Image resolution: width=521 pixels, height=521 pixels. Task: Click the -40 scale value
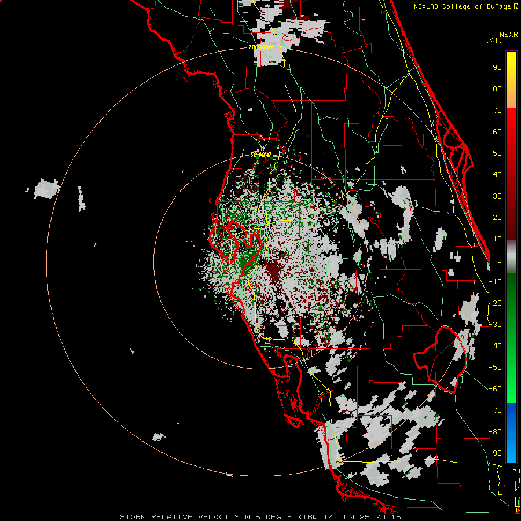tap(495, 346)
